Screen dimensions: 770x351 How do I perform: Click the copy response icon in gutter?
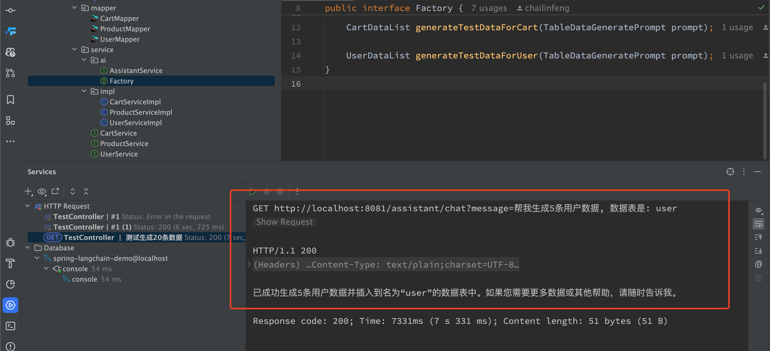(758, 264)
